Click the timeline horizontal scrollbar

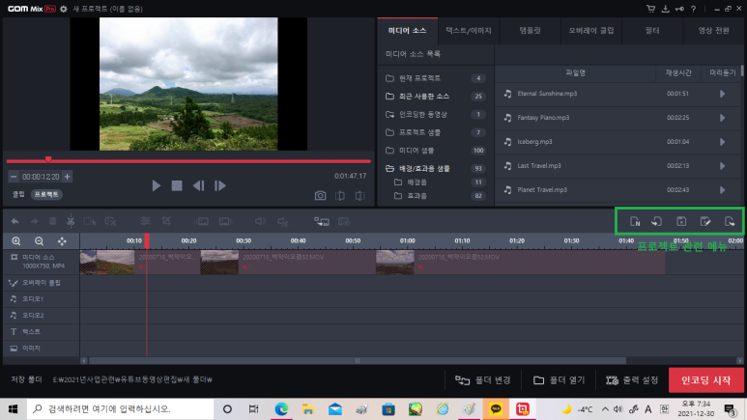(358, 361)
